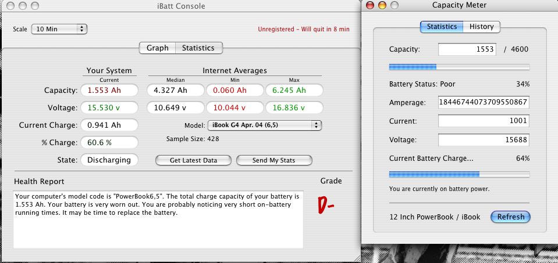Image resolution: width=558 pixels, height=263 pixels.
Task: Open the Scale dropdown set to 10 Min
Action: pyautogui.click(x=59, y=29)
